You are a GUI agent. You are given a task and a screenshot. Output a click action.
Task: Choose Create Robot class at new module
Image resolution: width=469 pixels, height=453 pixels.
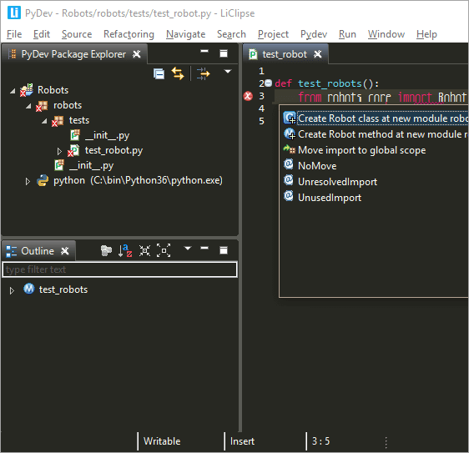[376, 118]
